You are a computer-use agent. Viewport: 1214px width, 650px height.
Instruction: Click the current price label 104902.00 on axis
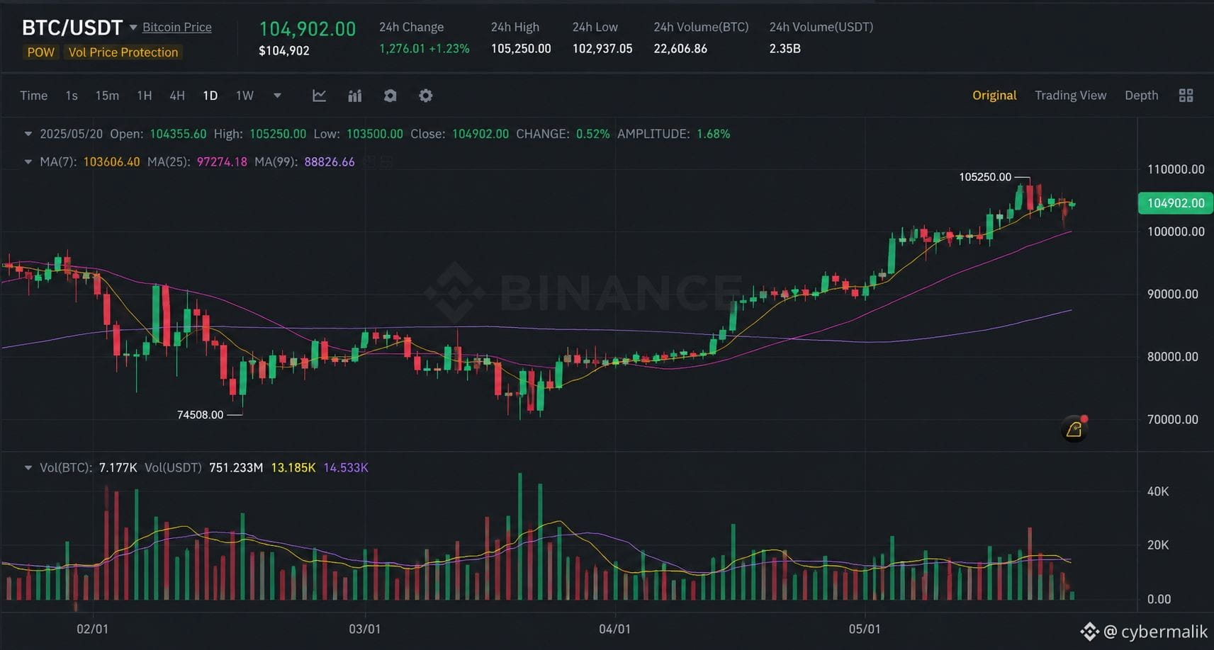[x=1176, y=203]
